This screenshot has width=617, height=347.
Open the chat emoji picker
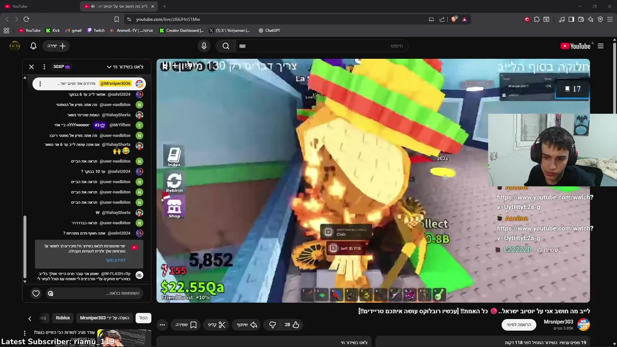[x=50, y=293]
